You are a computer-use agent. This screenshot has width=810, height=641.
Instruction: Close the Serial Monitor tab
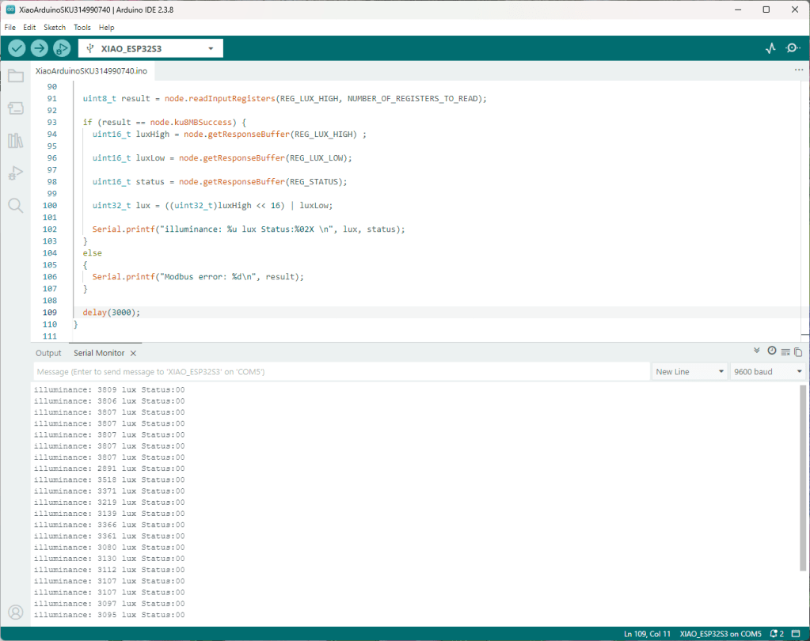[133, 353]
